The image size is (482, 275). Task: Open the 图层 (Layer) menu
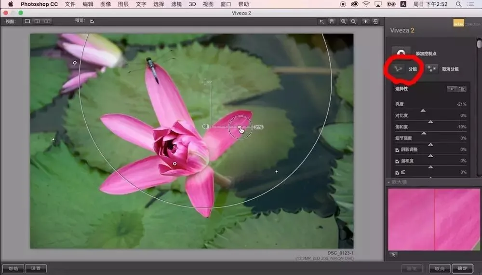(x=123, y=4)
